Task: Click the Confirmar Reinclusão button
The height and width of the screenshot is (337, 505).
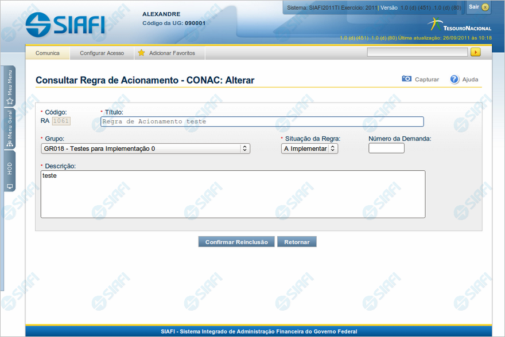Action: 236,242
